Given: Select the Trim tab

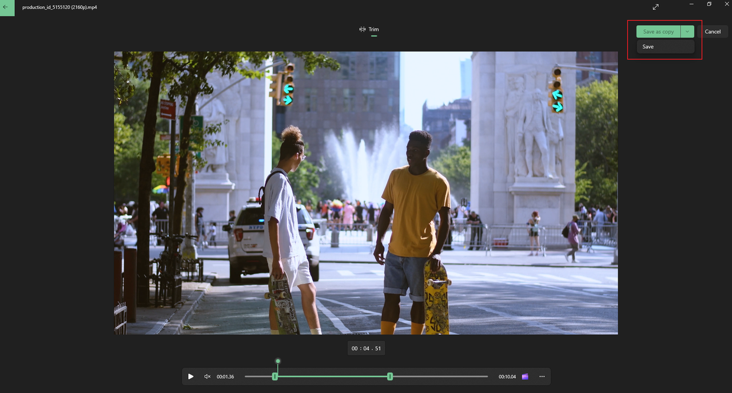Looking at the screenshot, I should tap(369, 29).
